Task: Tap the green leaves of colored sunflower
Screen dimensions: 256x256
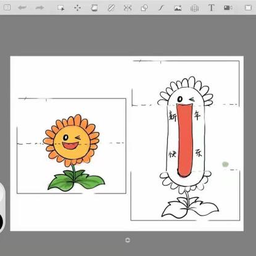Action: pyautogui.click(x=76, y=181)
